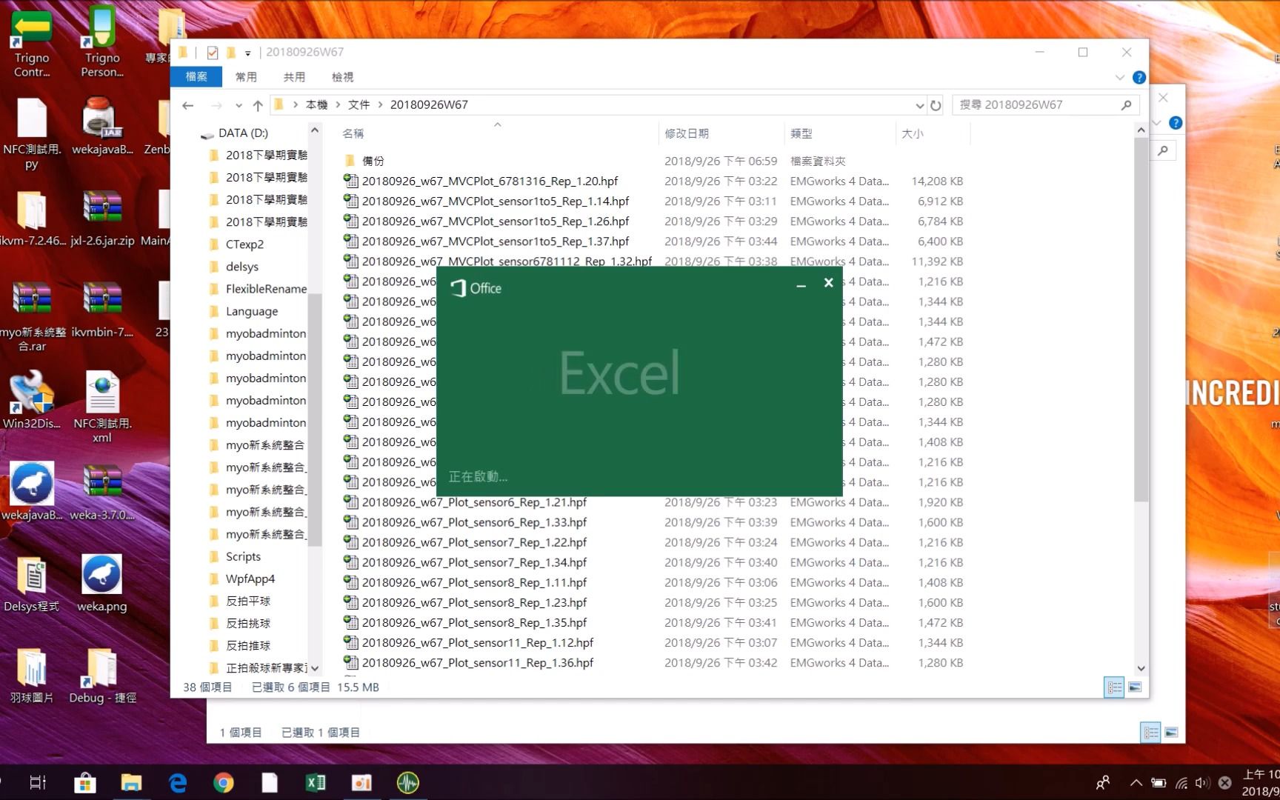
Task: Open EMGworks waveform app in taskbar
Action: point(407,782)
